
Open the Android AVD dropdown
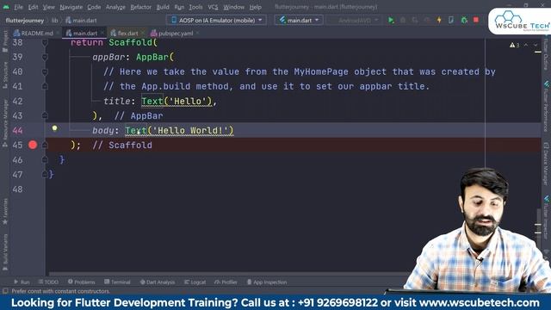coord(354,21)
